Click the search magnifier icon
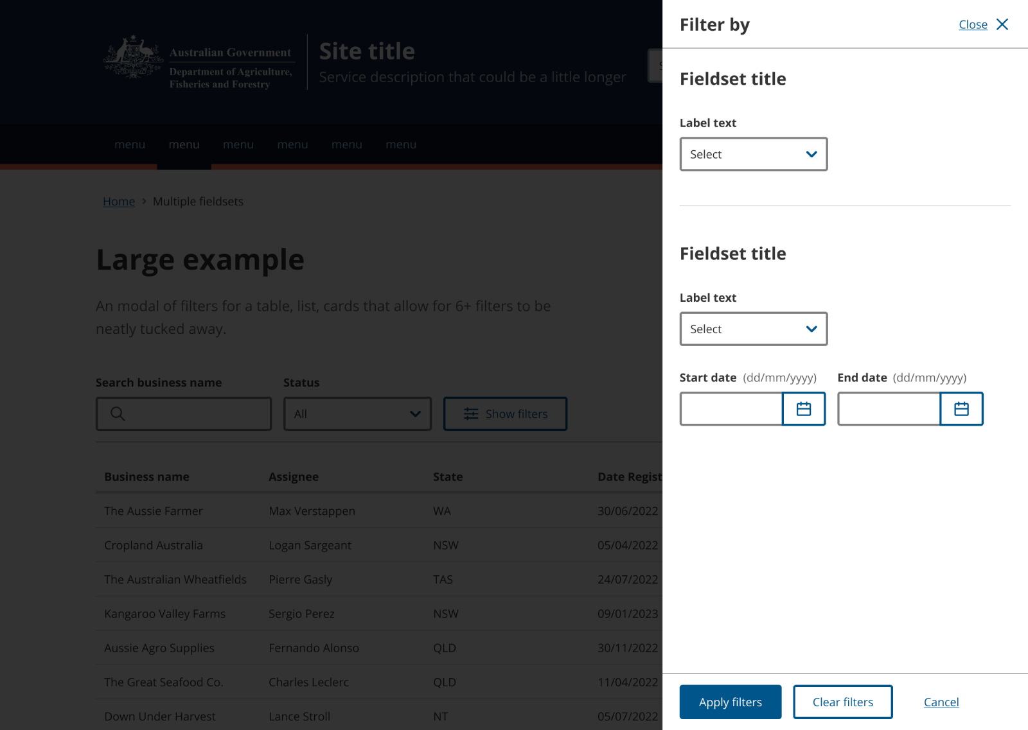The image size is (1028, 730). pos(118,413)
